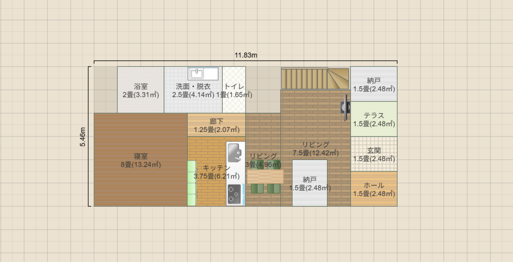This screenshot has height=262, width=513.
Task: Click the ホール area at bottom right
Action: tap(373, 189)
